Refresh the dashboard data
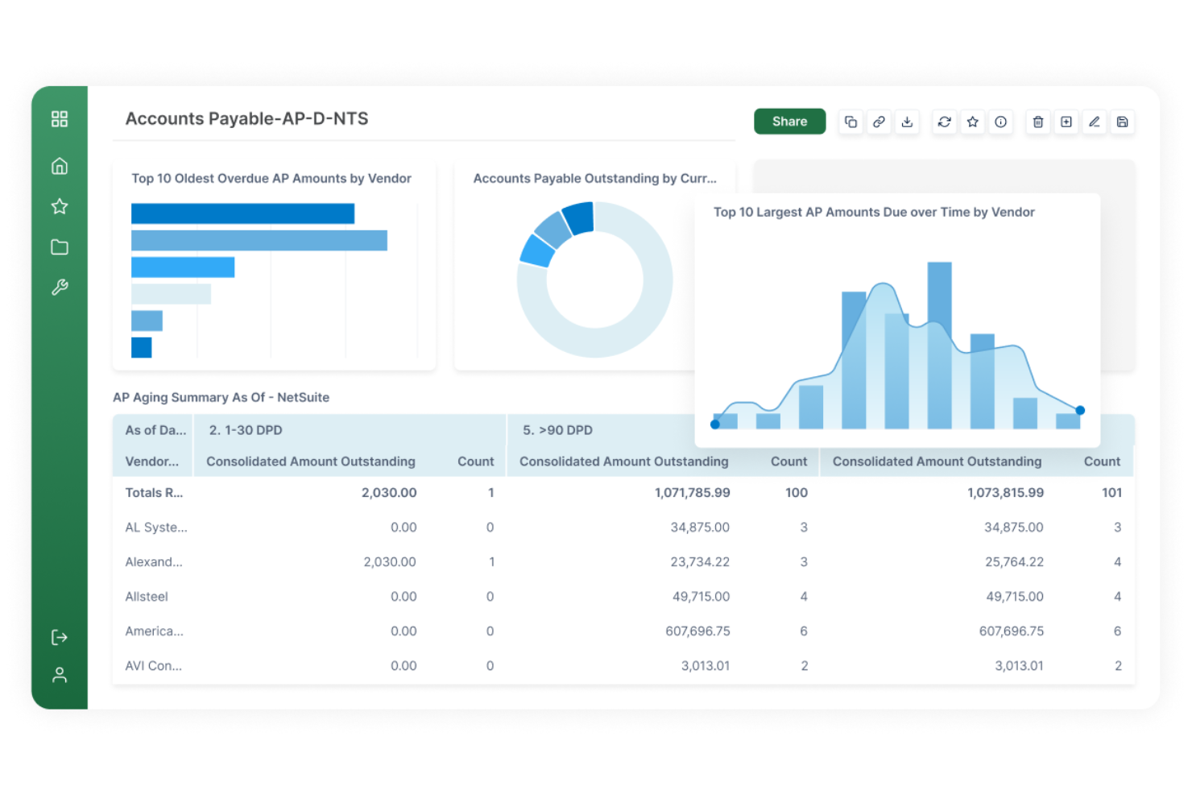This screenshot has width=1192, height=795. click(x=944, y=122)
